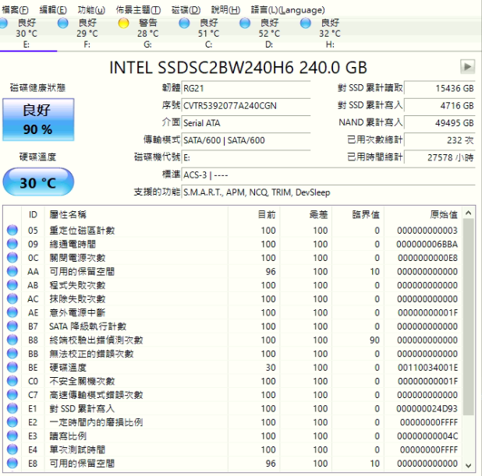Click status icon for attribute AC

tap(12, 298)
